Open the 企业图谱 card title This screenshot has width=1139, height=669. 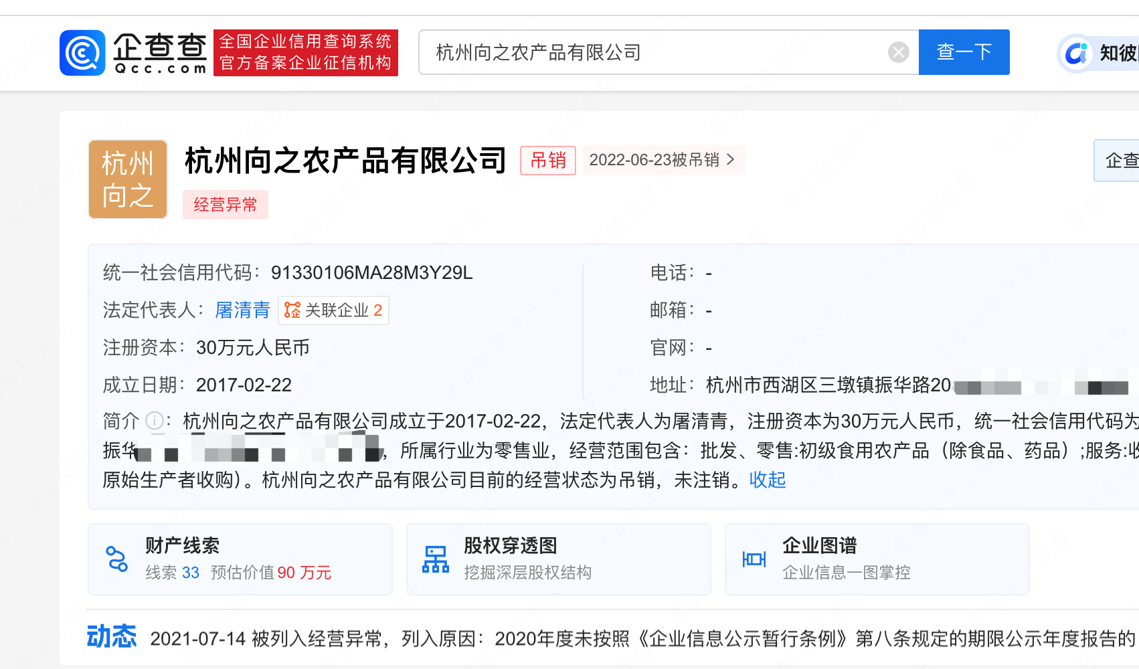pyautogui.click(x=819, y=545)
